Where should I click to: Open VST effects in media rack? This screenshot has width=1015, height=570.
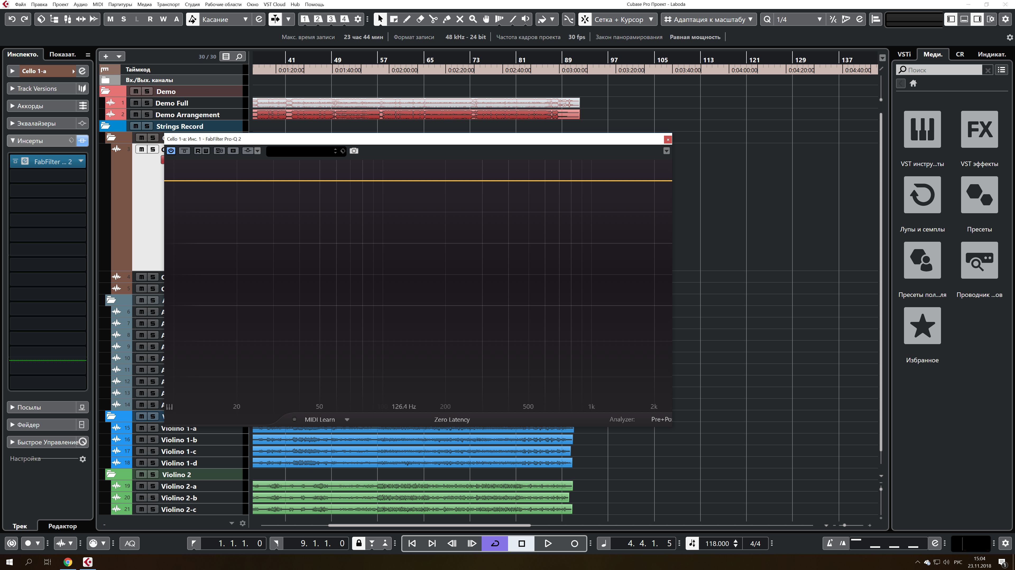[979, 129]
